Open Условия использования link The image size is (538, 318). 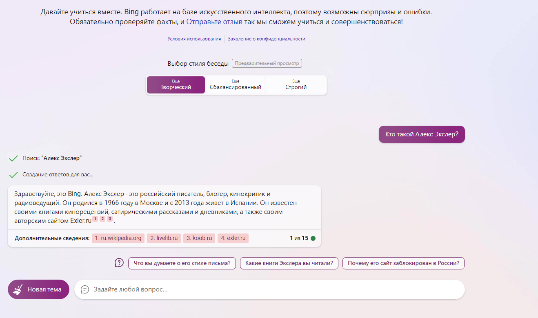pos(194,39)
